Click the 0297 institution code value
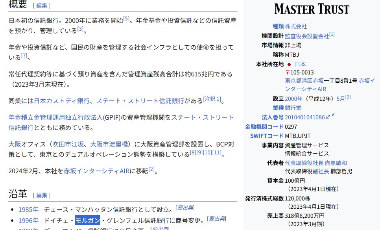Viewport: 380px width, 230px height. point(291,127)
